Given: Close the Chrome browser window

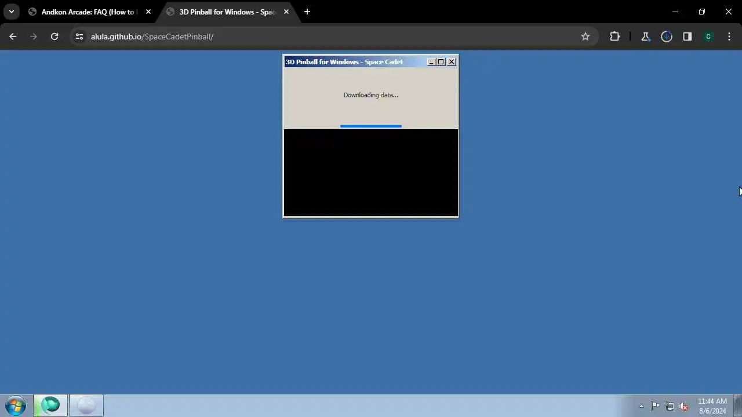Looking at the screenshot, I should click(729, 12).
